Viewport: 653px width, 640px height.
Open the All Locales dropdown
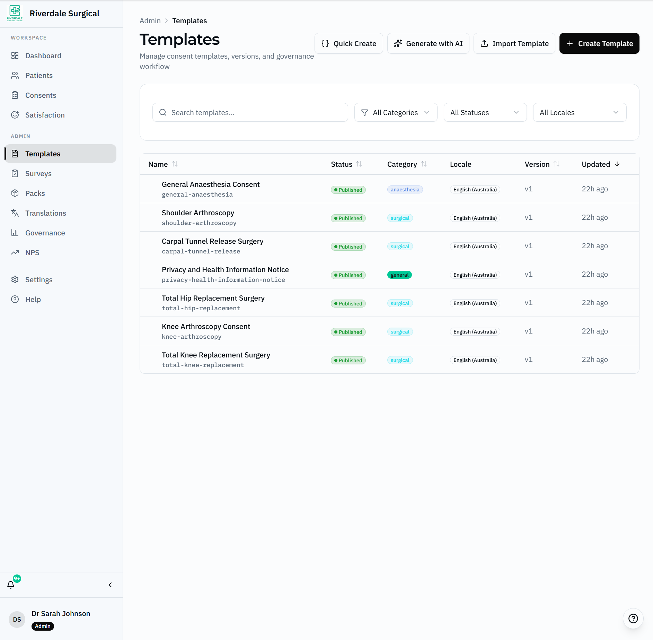coord(579,112)
